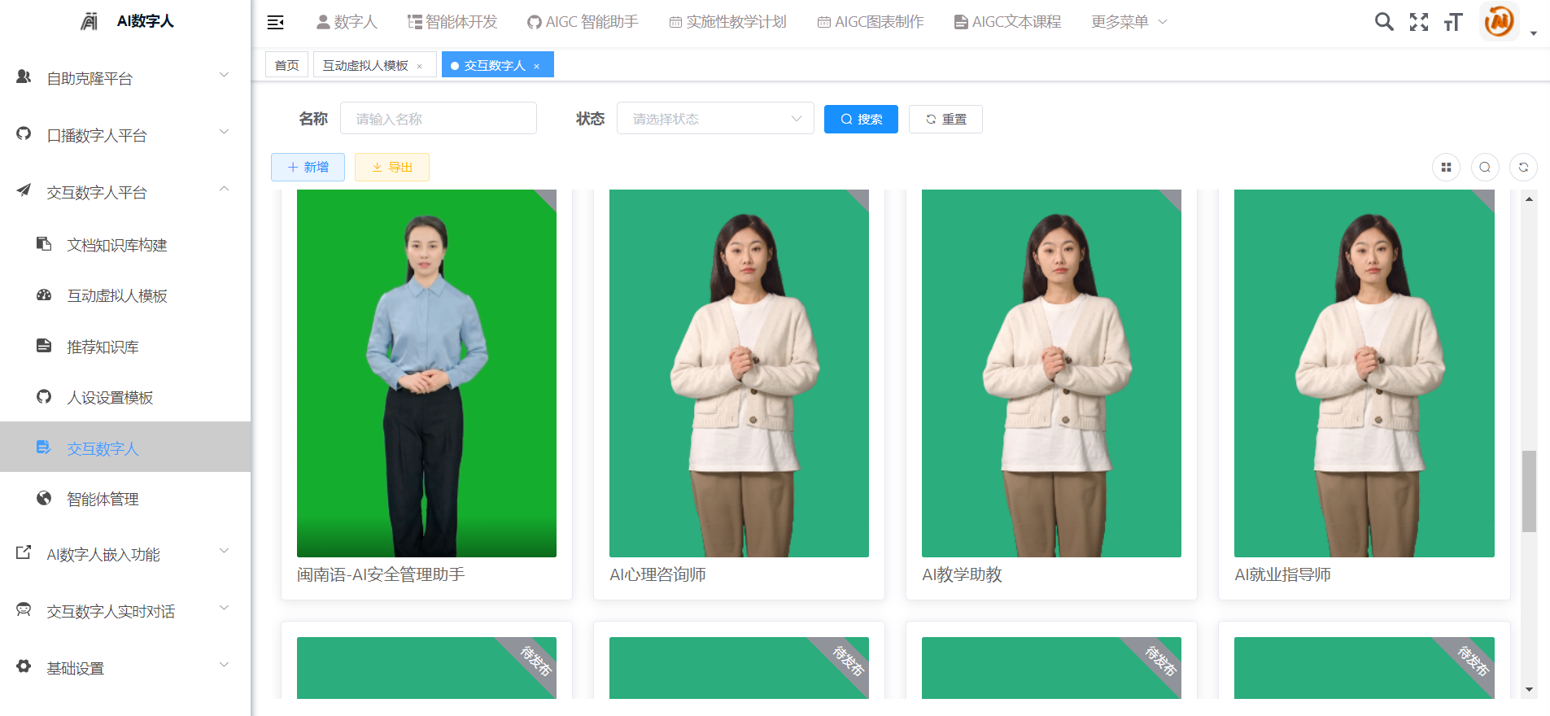Click the 推荐知识库 file icon

coord(44,346)
